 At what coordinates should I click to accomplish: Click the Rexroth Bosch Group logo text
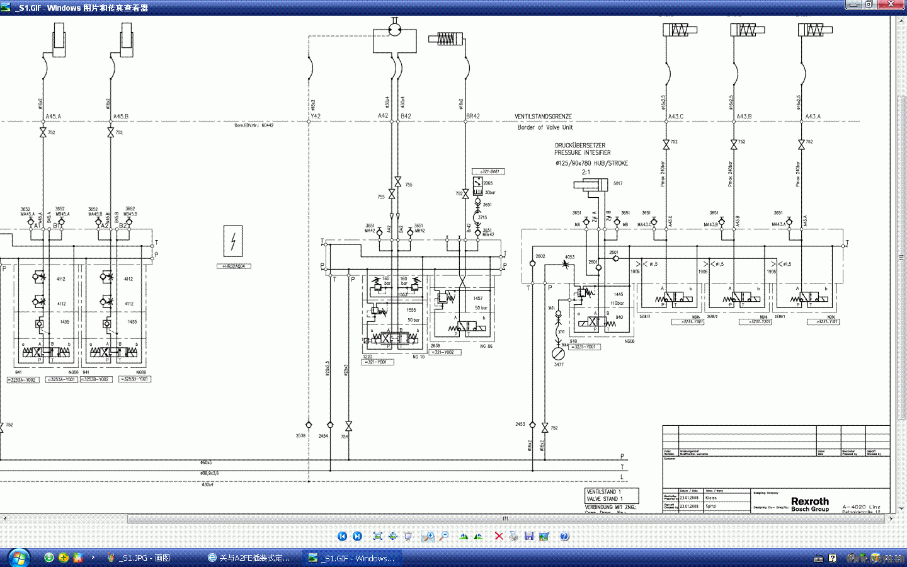pyautogui.click(x=810, y=505)
